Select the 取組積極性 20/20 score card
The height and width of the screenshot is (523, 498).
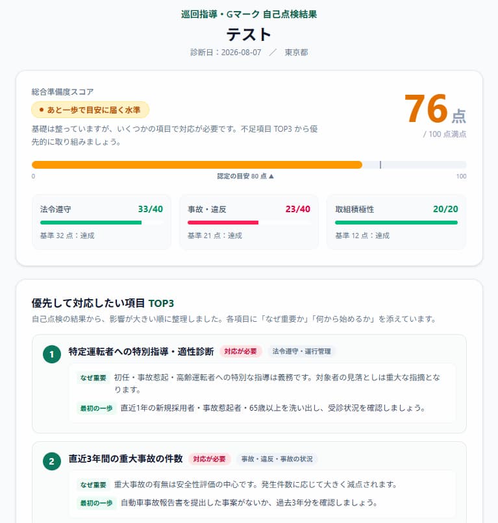(396, 222)
